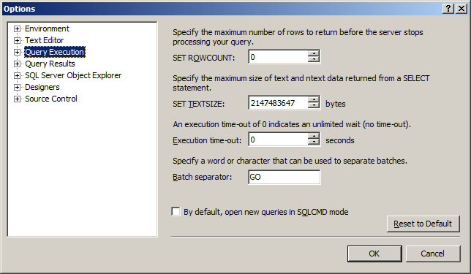Select Text Editor in options tree
The image size is (471, 274).
(x=44, y=40)
